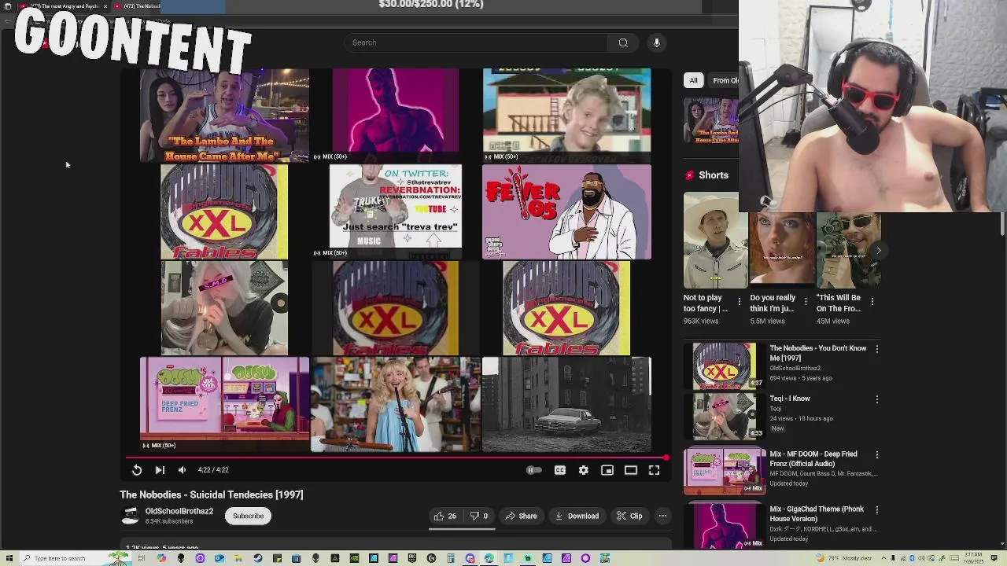Click the dislike thumbs-down button

[x=478, y=516]
